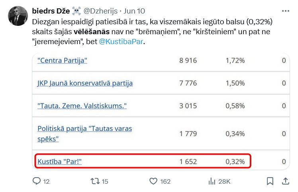Image resolution: width=298 pixels, height=192 pixels.
Task: Click the reply speech bubble icon
Action: [x=37, y=181]
